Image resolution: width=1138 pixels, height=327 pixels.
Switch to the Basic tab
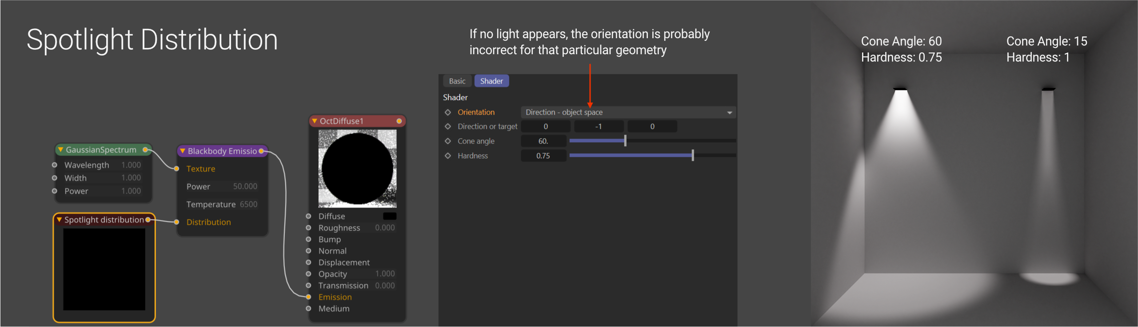(x=457, y=81)
